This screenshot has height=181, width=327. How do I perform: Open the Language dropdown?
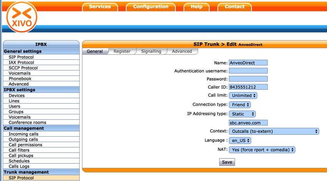click(x=240, y=141)
